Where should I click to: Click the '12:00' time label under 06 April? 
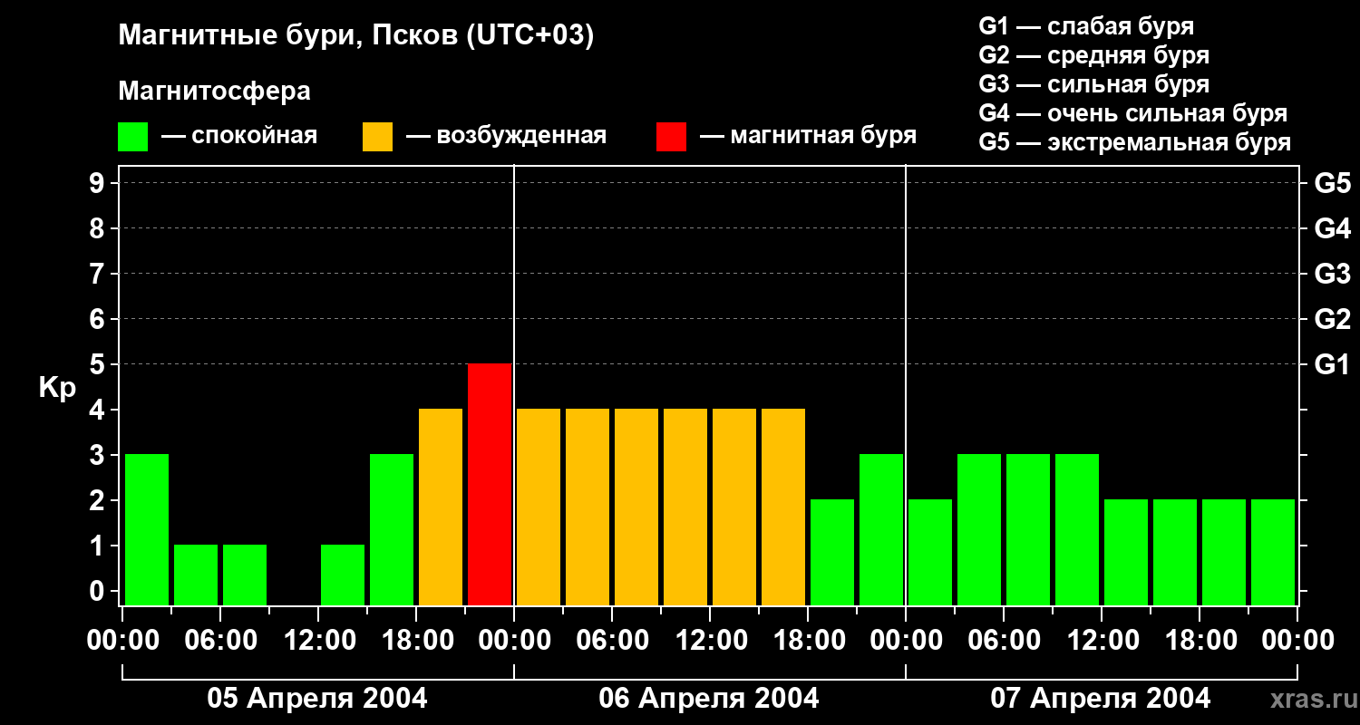point(710,641)
